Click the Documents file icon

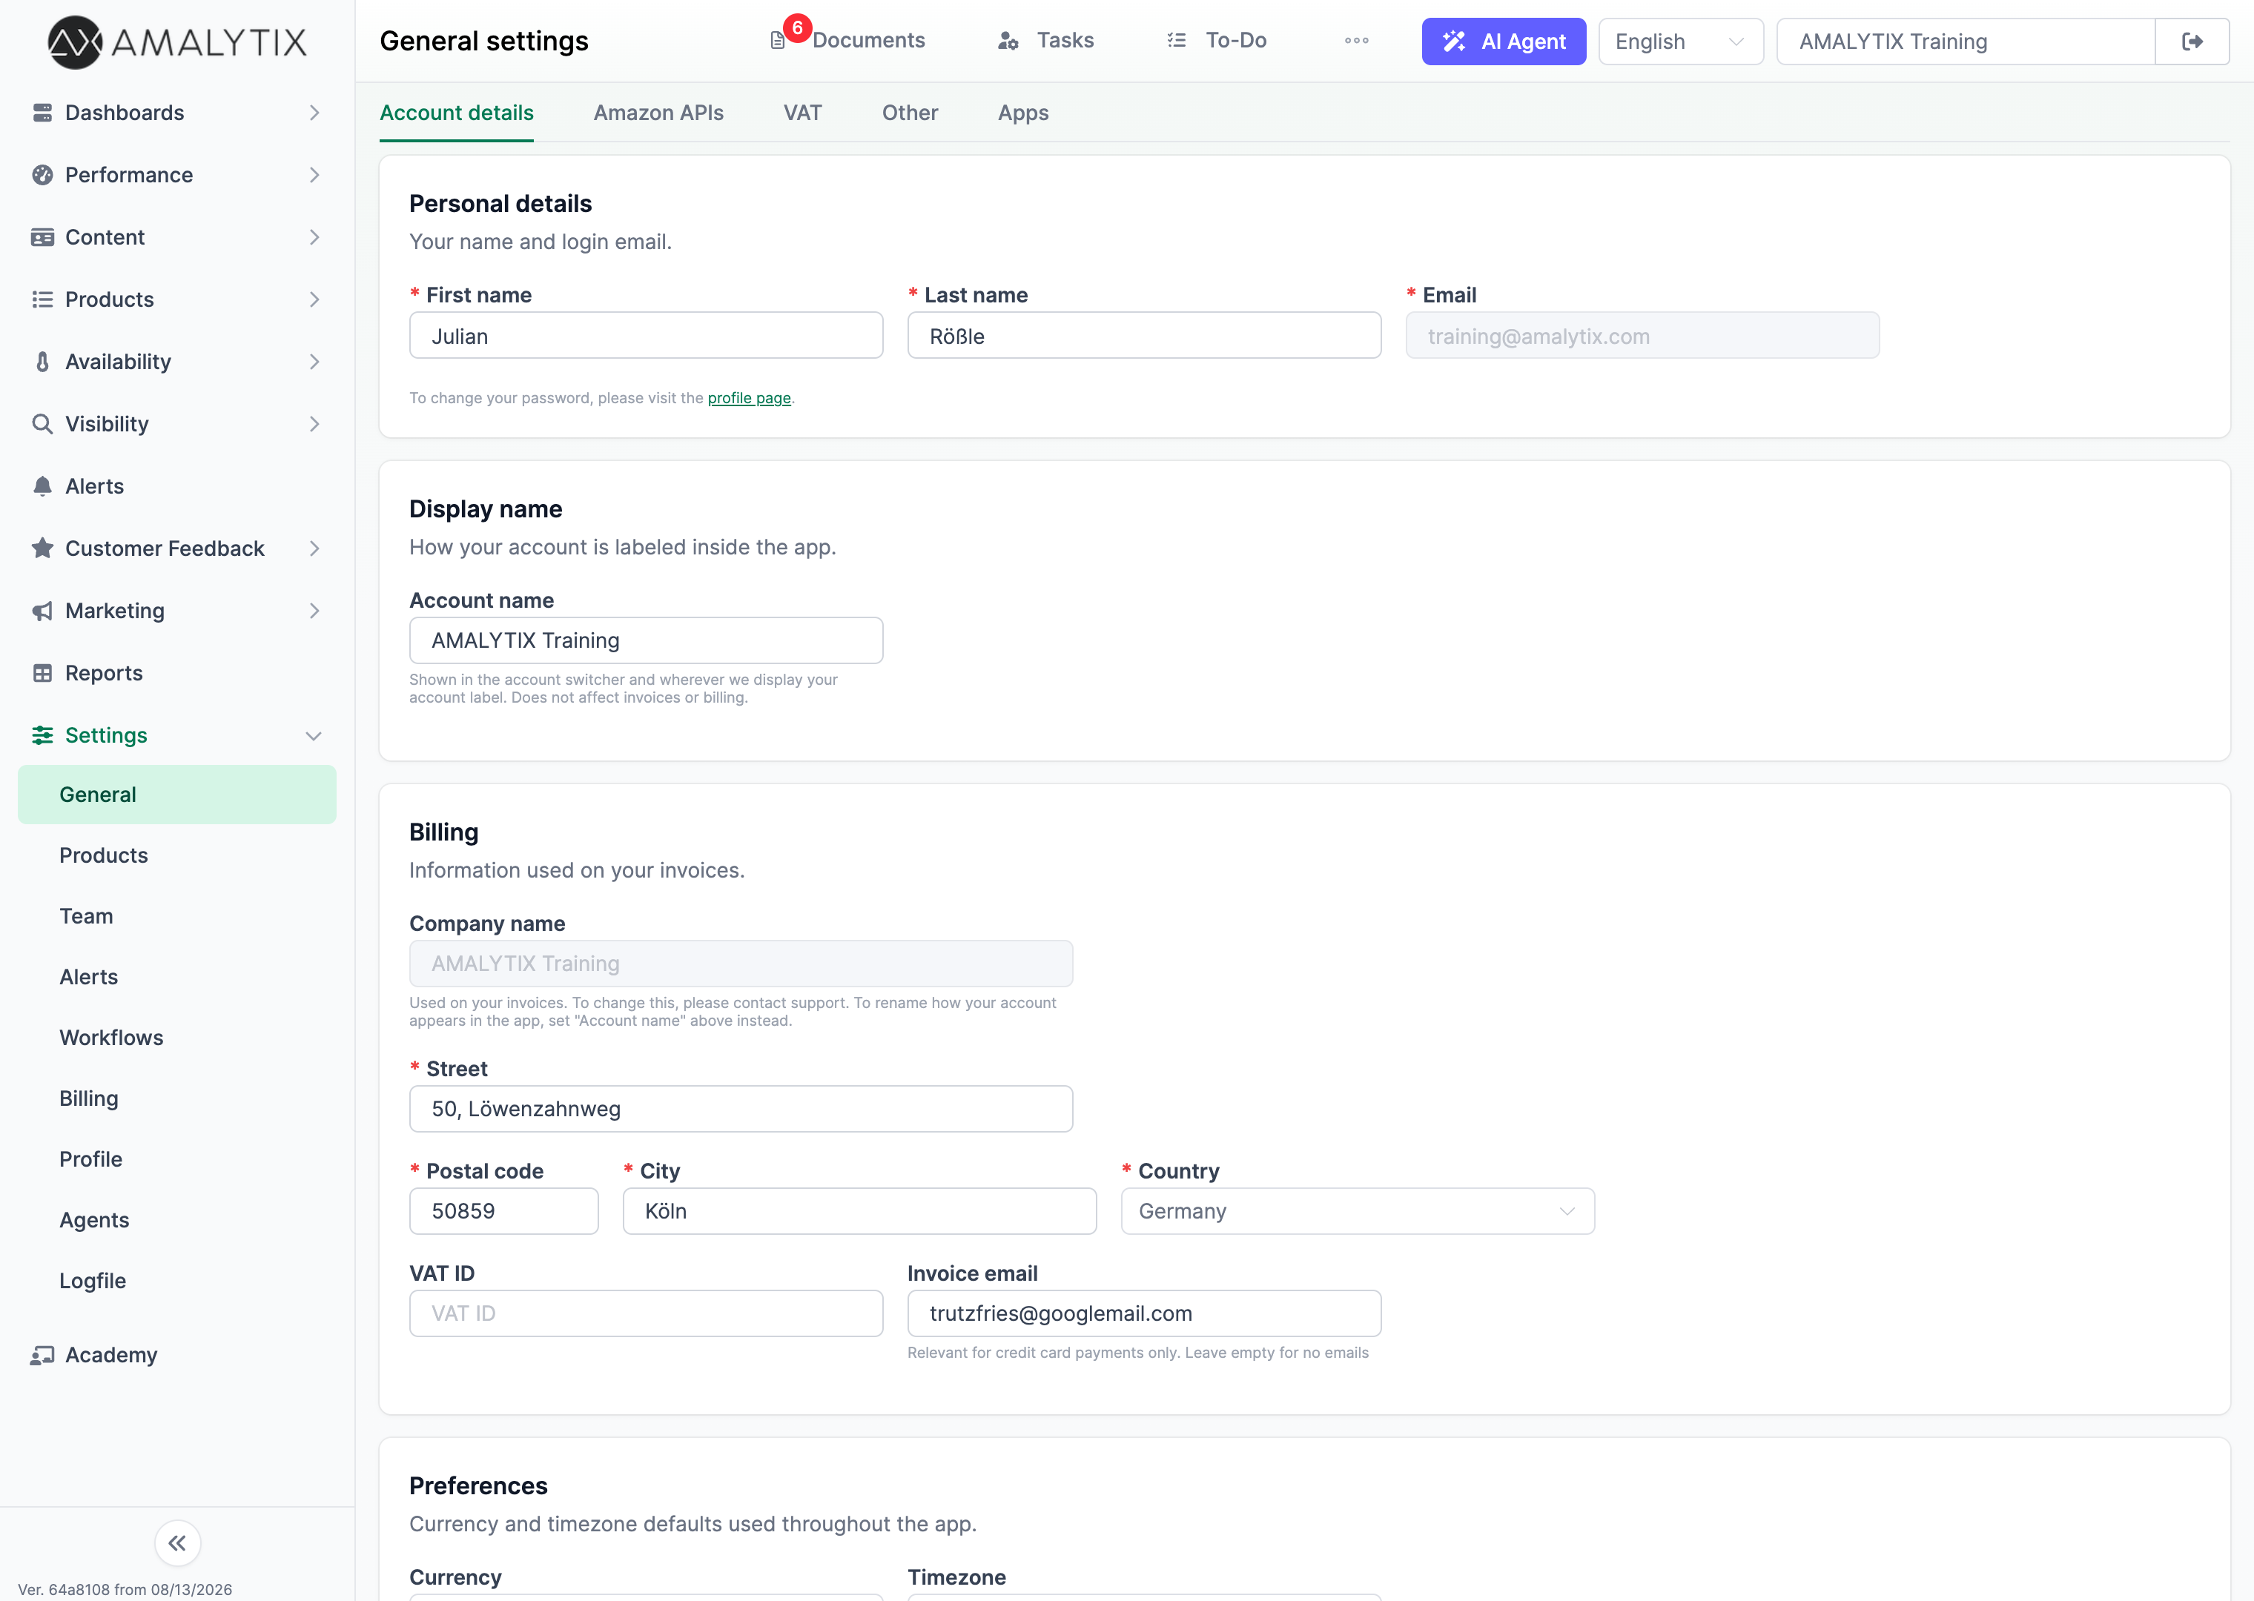778,41
